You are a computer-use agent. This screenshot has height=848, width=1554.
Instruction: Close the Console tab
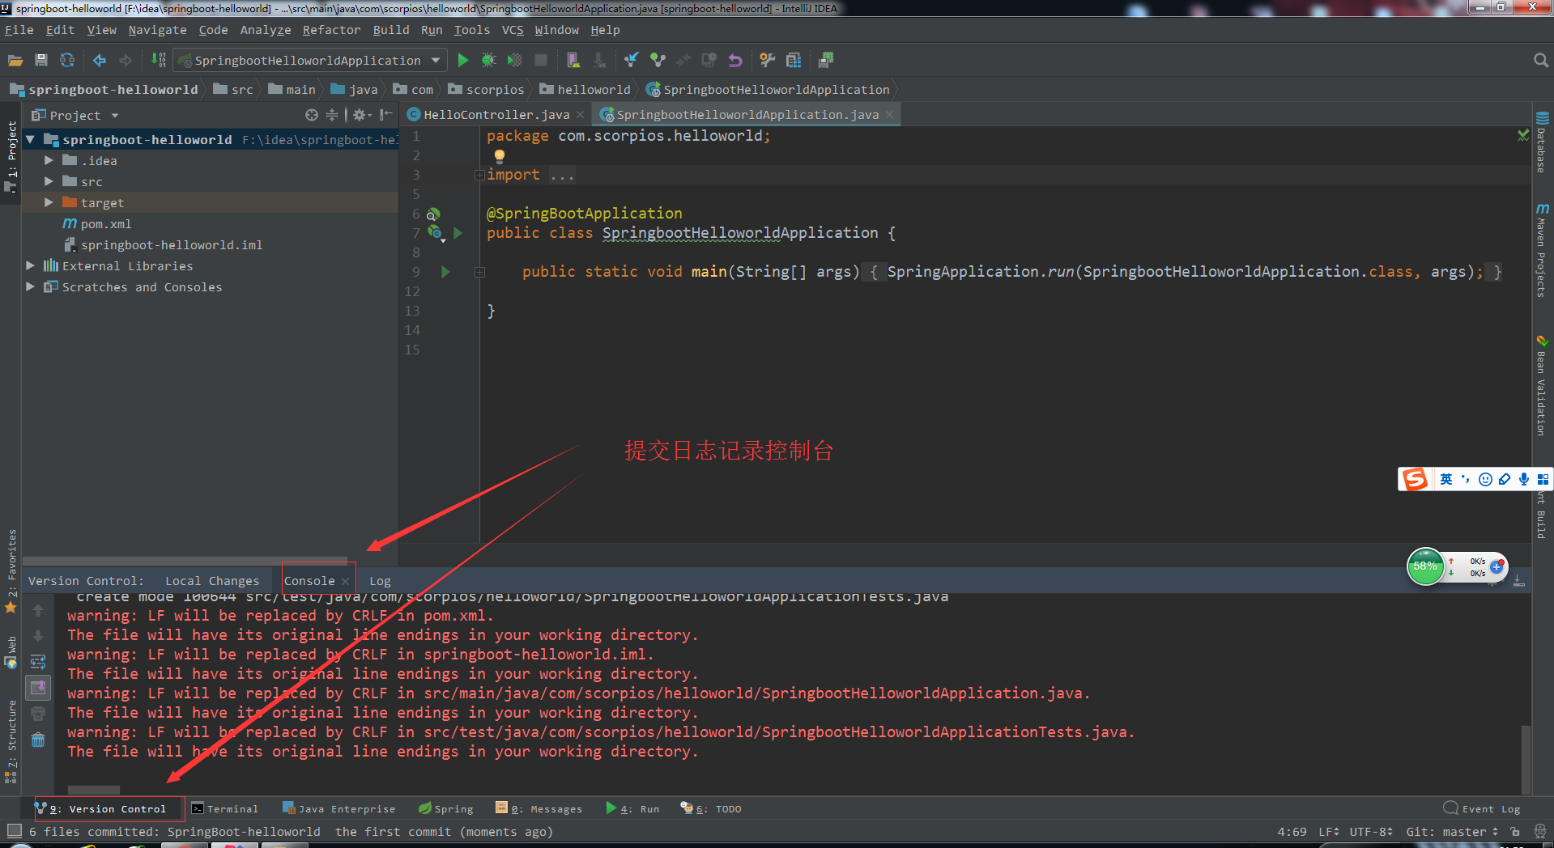coord(346,581)
